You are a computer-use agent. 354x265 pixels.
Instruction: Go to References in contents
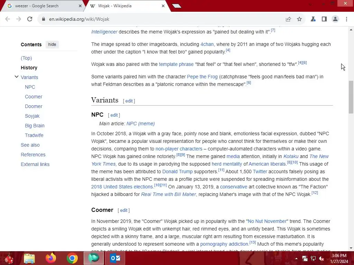pos(33,155)
